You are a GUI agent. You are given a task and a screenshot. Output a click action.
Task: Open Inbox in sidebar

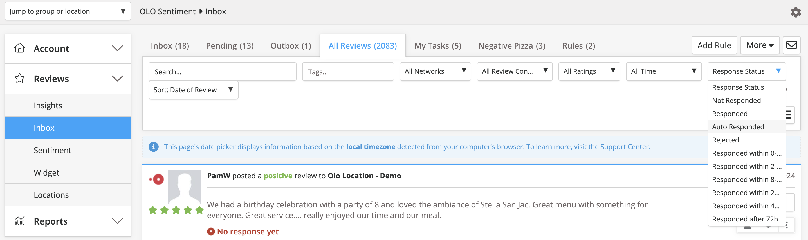68,128
